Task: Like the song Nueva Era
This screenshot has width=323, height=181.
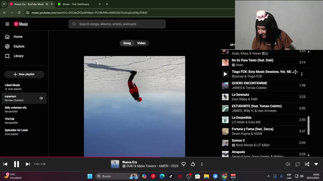Action: point(193,164)
